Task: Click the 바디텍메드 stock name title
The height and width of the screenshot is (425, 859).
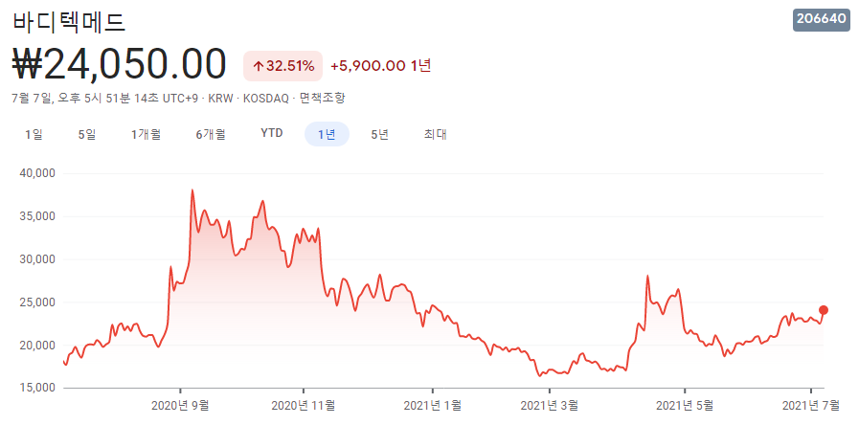Action: pos(69,22)
